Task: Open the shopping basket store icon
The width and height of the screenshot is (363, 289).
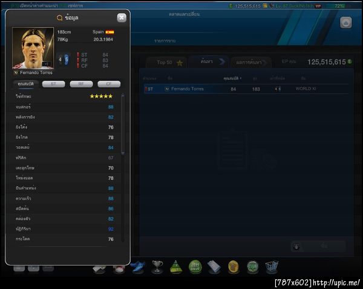Action: pyautogui.click(x=272, y=267)
